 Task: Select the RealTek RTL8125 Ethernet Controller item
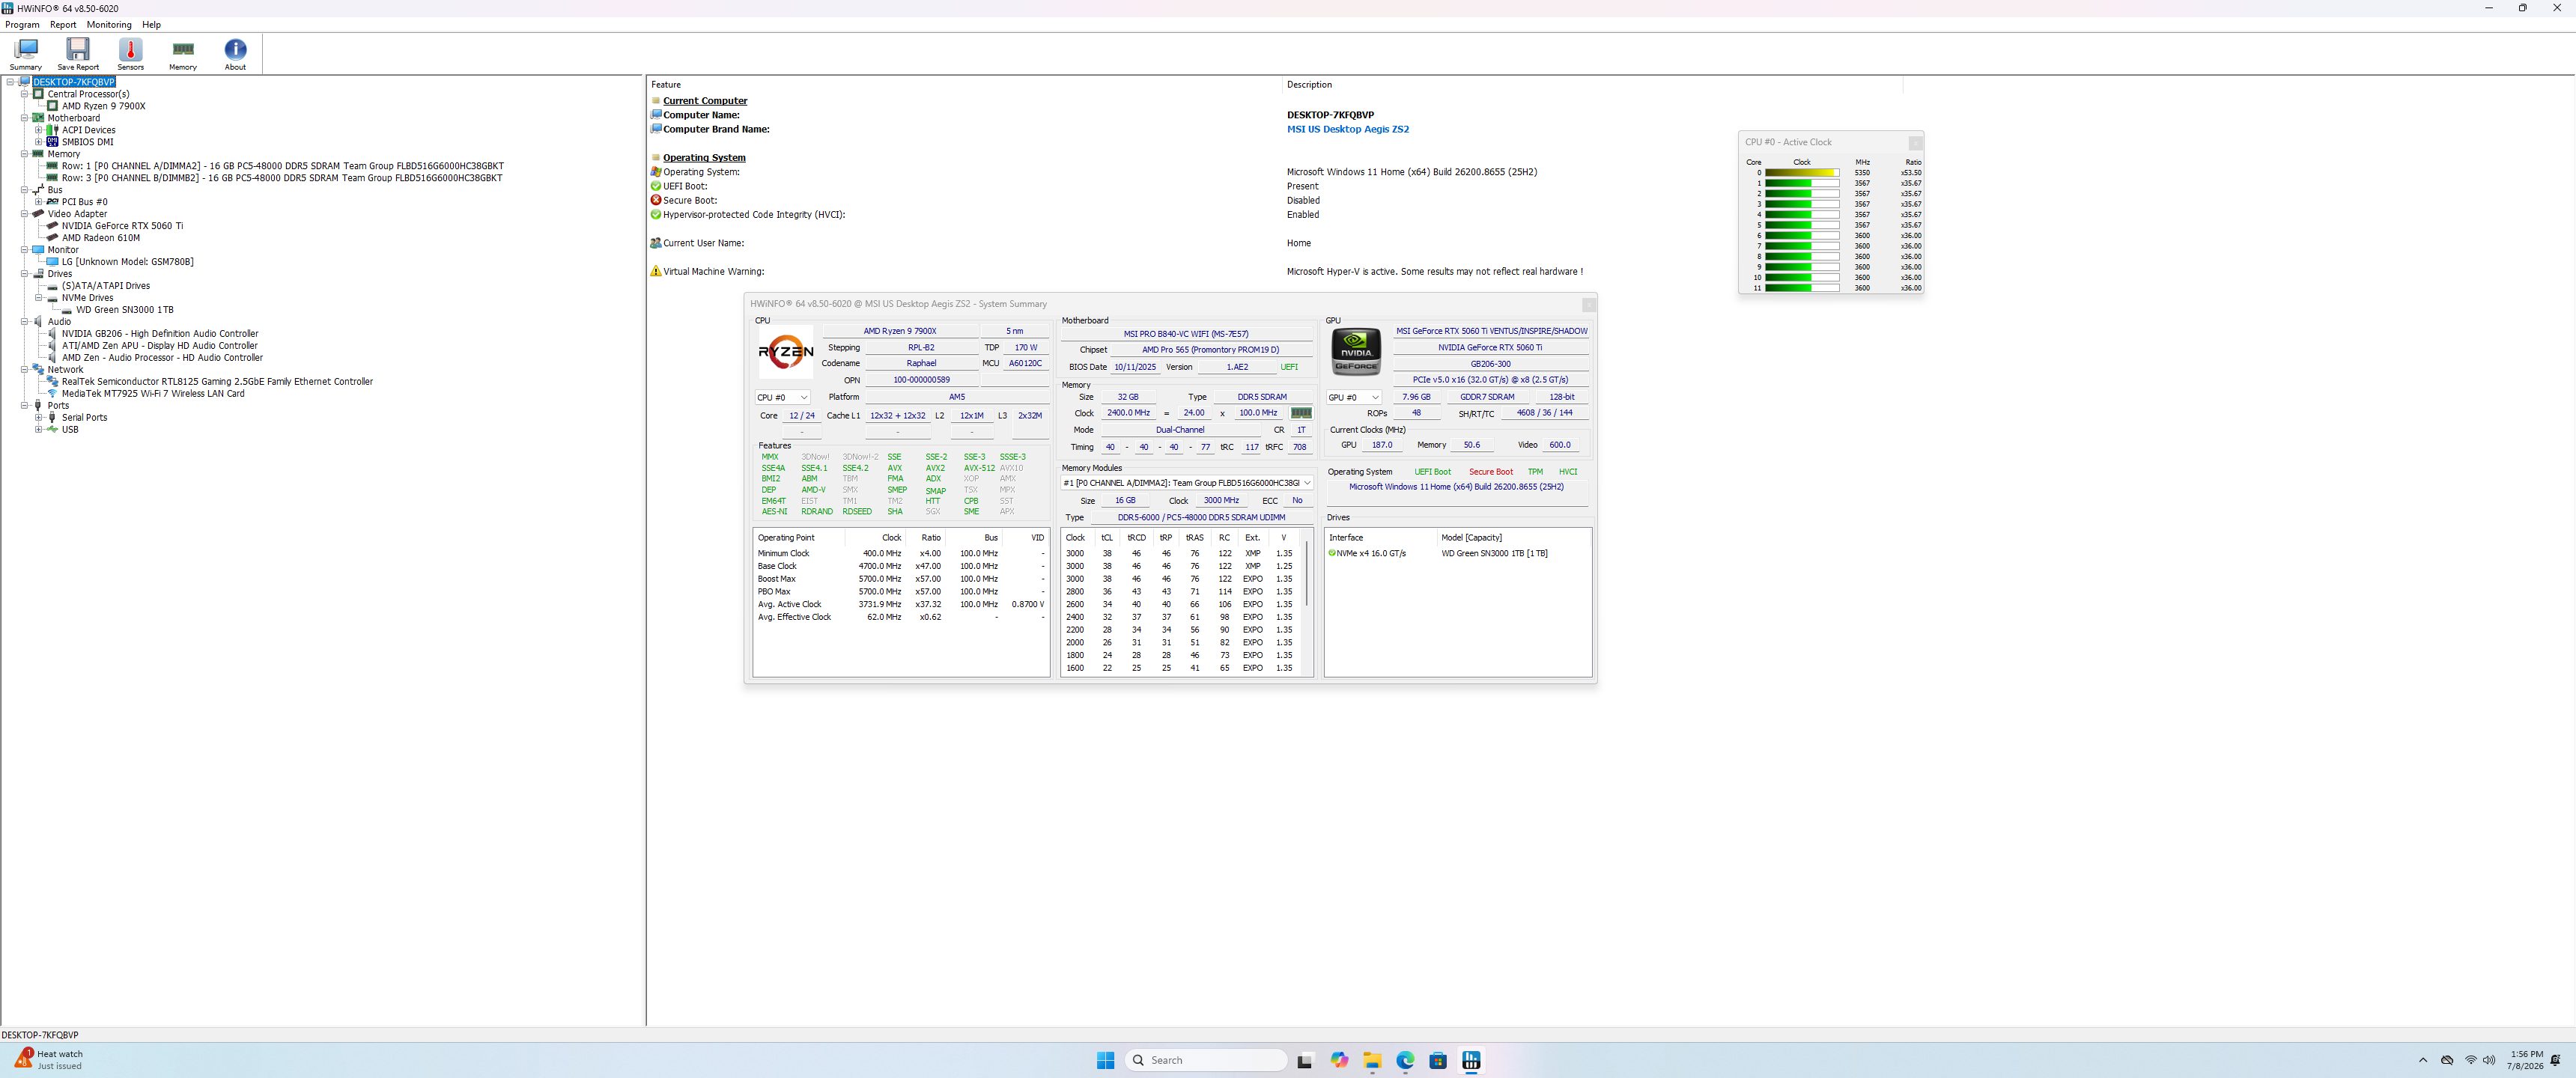(217, 382)
